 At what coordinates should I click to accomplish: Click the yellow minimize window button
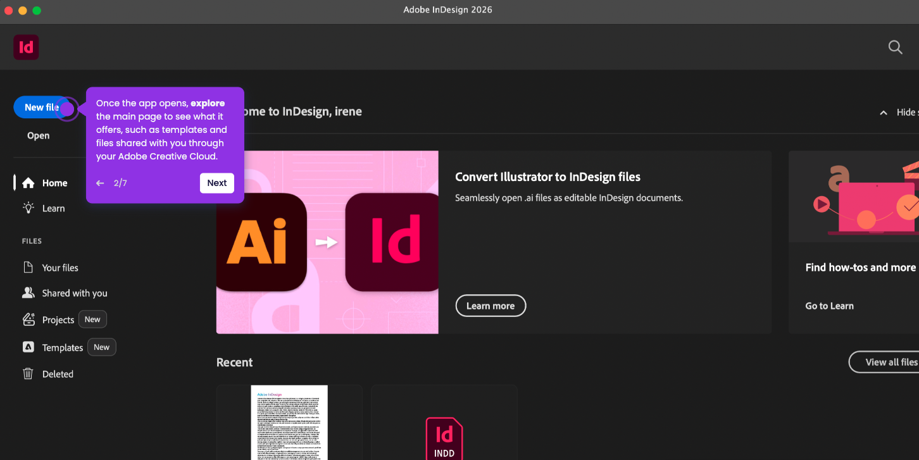tap(23, 10)
